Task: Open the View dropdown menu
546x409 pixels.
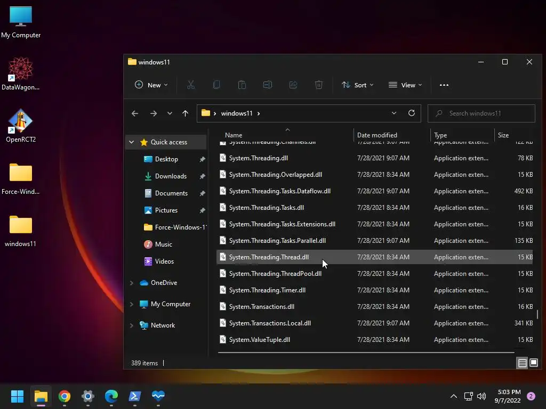Action: [x=405, y=85]
